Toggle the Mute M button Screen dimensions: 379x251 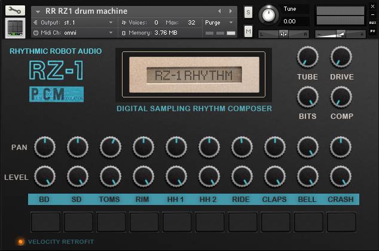click(248, 31)
